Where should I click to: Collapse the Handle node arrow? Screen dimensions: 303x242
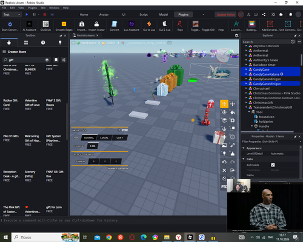coord(252,126)
